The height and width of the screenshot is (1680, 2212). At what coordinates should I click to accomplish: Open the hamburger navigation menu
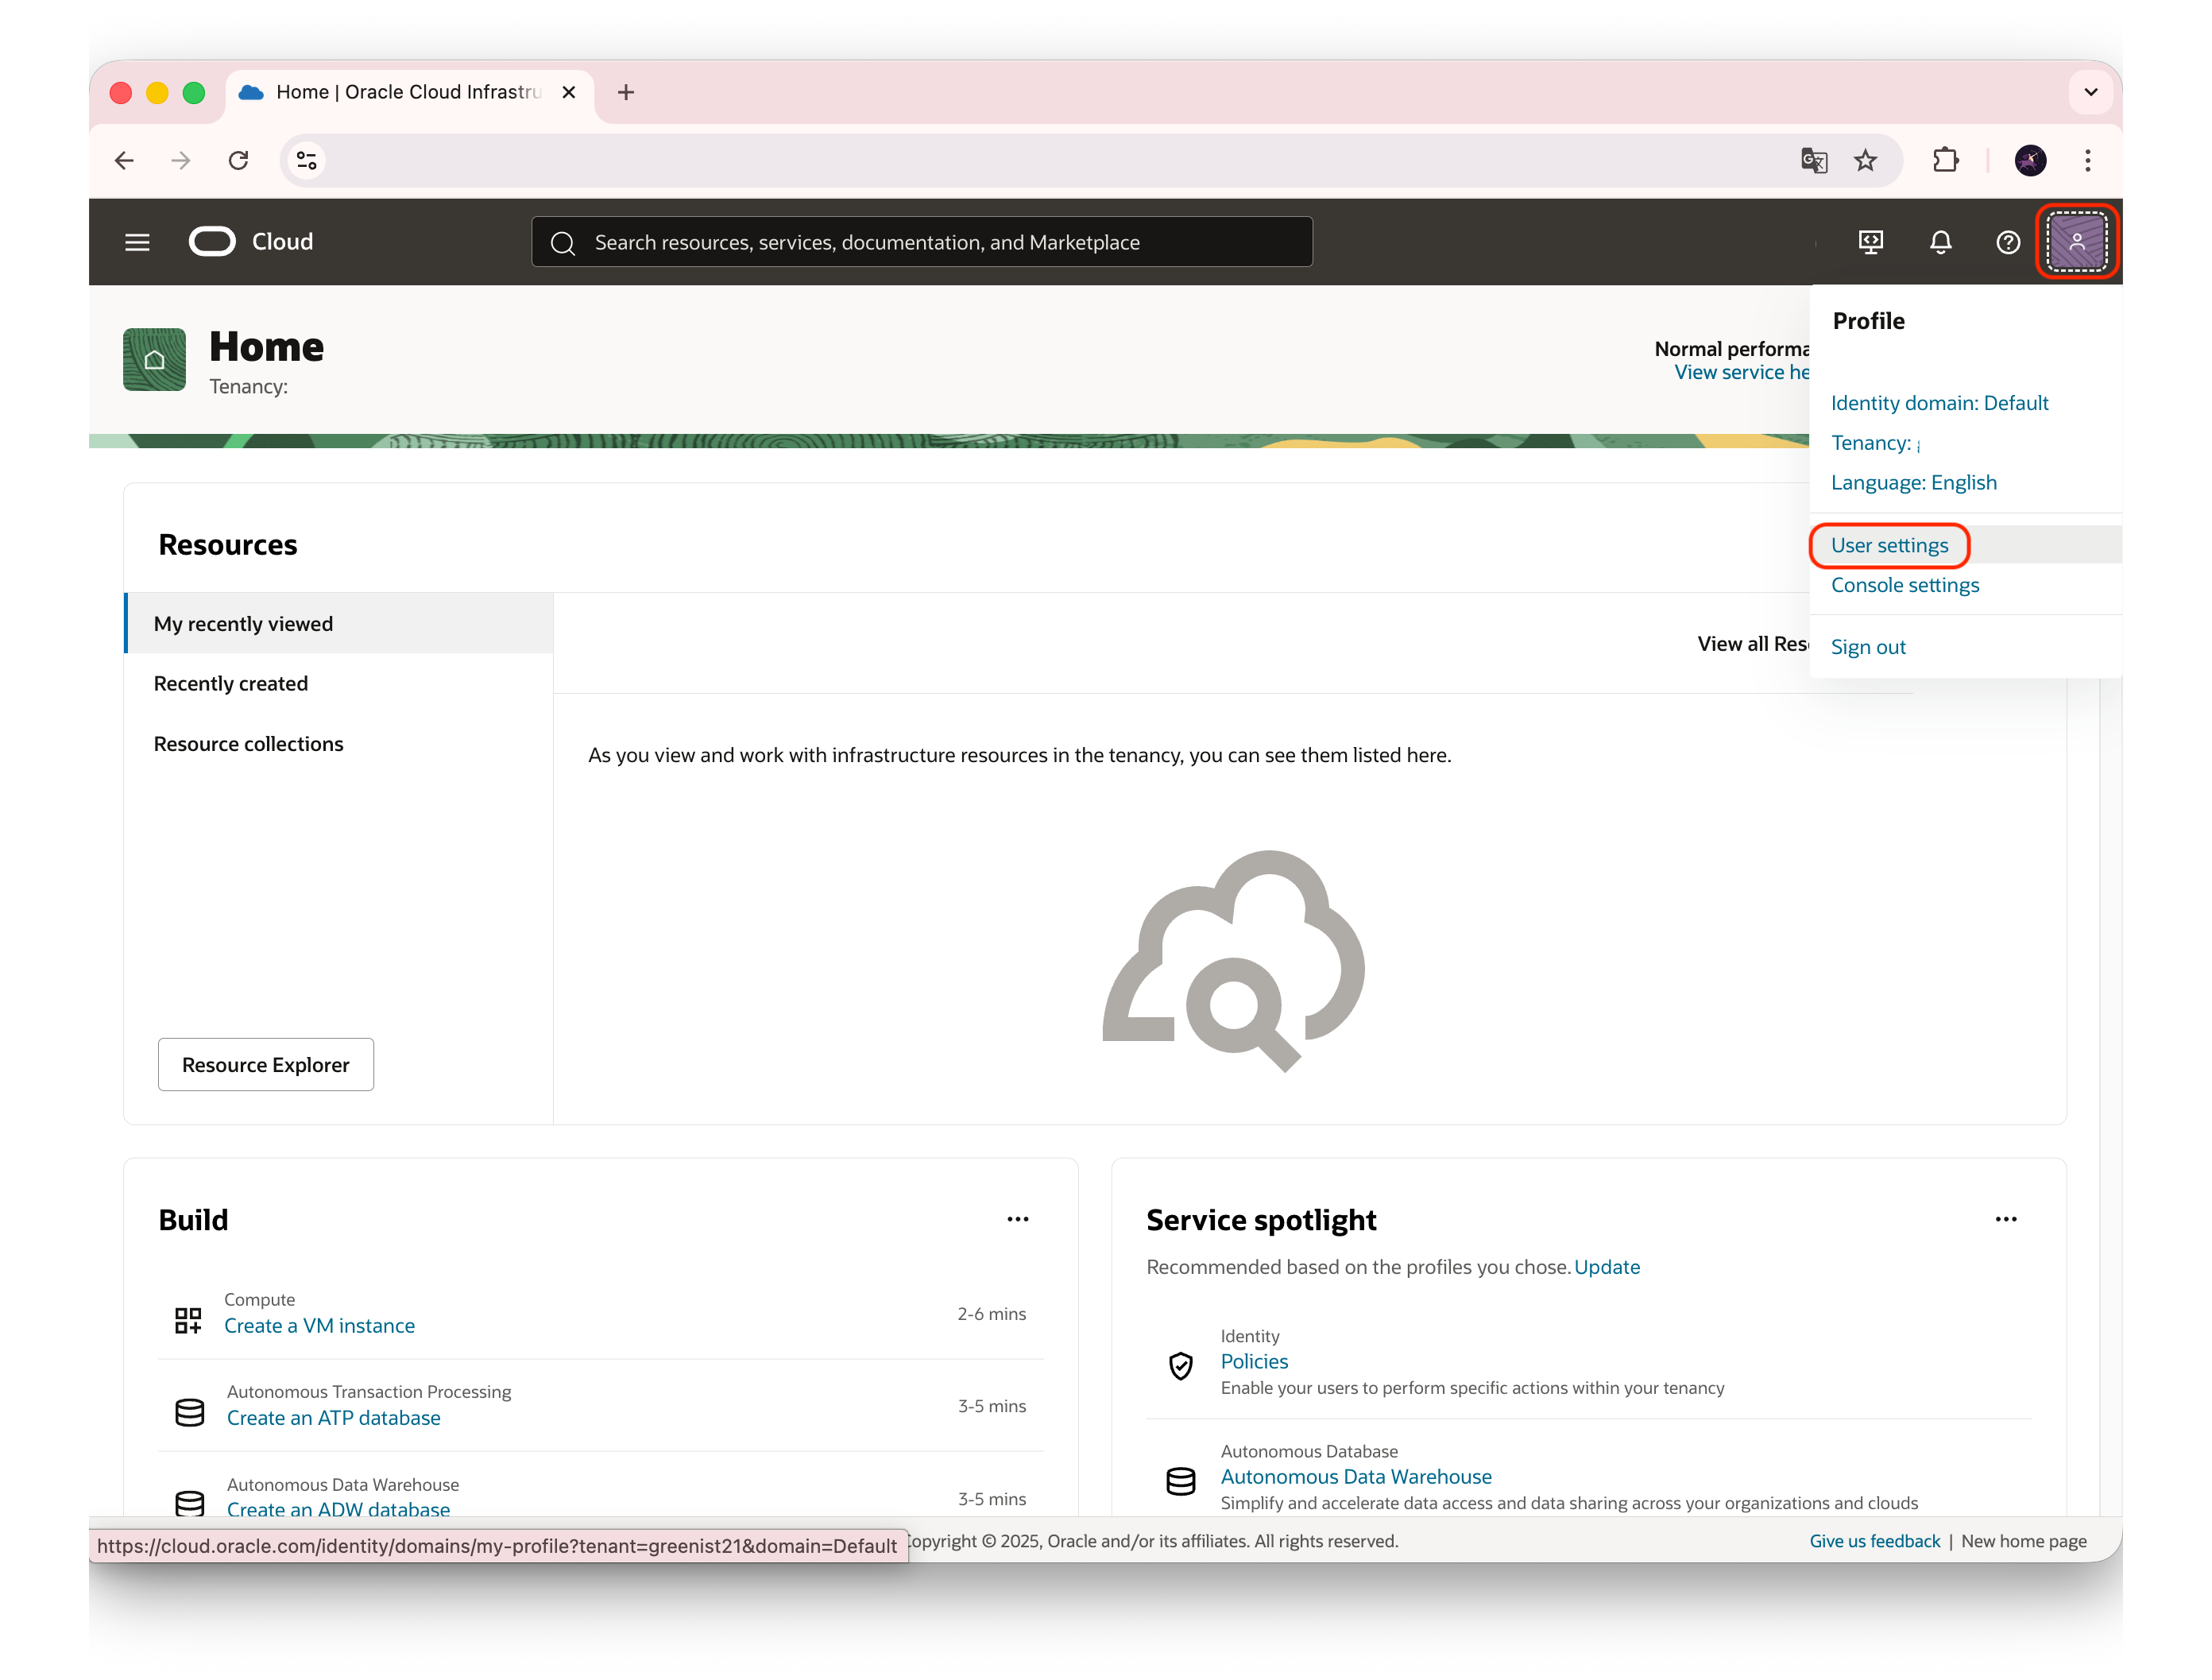pyautogui.click(x=137, y=242)
